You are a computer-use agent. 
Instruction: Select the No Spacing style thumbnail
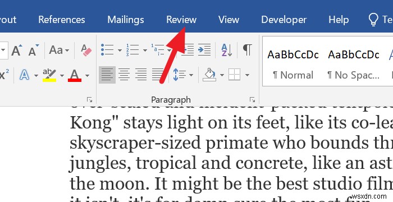click(354, 64)
